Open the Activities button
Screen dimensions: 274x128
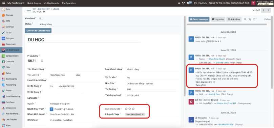coord(234,19)
